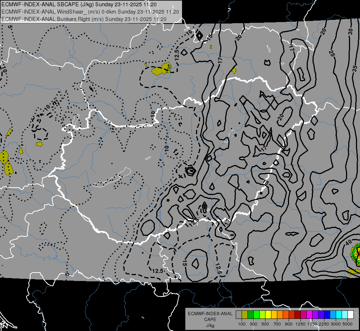Select the lime yellow-green legend swatch
360x331 pixels.
tap(263, 315)
